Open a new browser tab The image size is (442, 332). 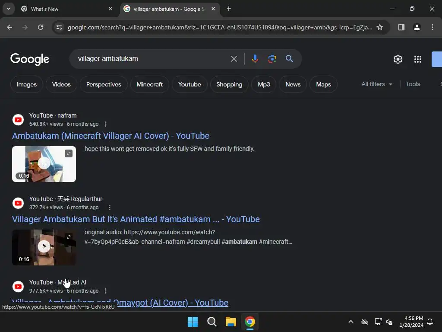[229, 9]
